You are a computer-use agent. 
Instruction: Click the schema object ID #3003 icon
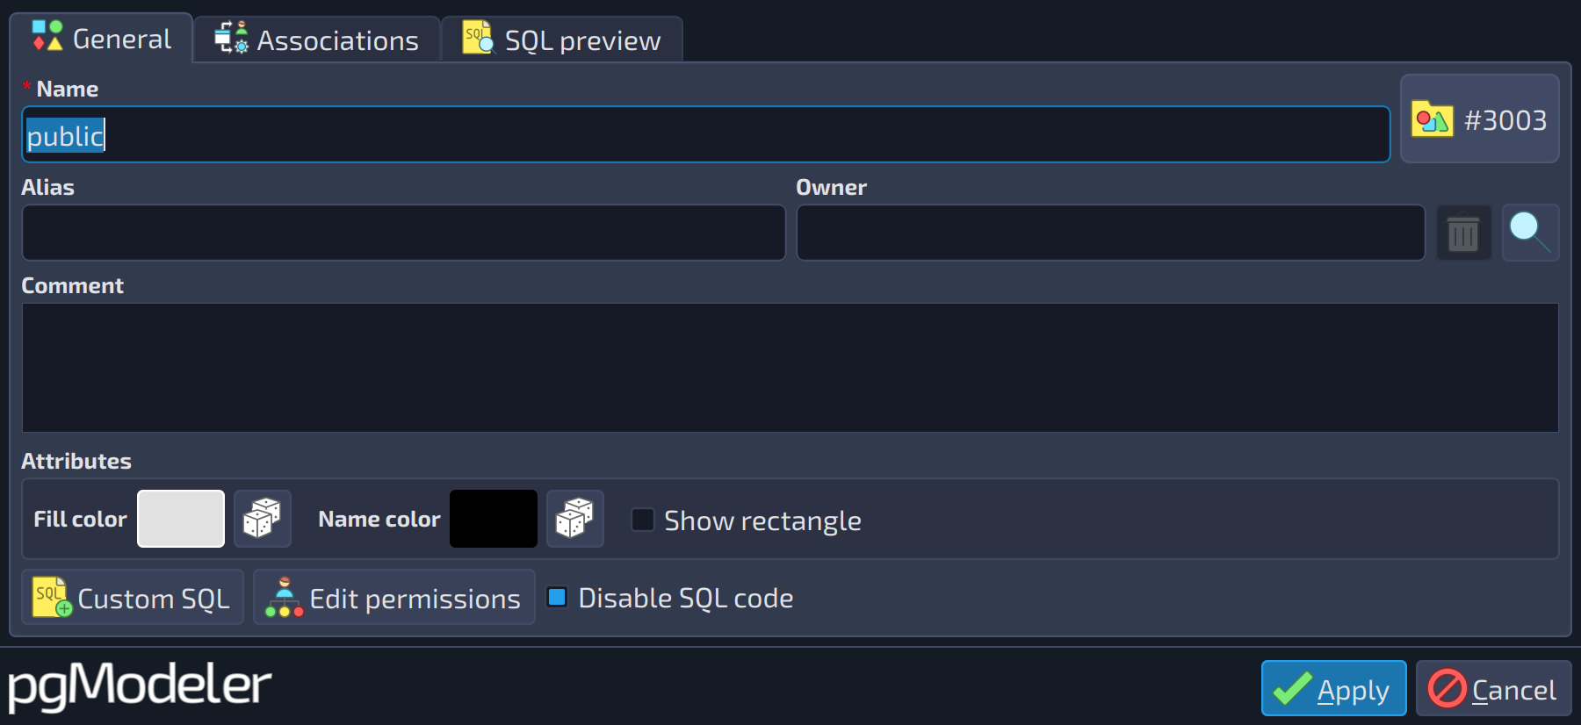point(1480,118)
